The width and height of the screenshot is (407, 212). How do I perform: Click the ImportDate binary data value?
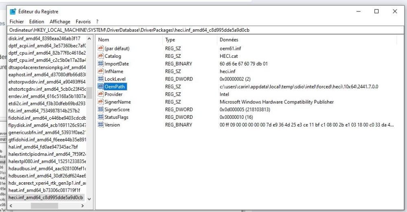click(243, 63)
